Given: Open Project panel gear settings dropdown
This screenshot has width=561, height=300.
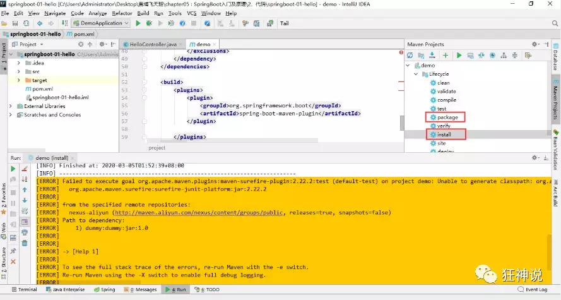Looking at the screenshot, I should coord(103,44).
